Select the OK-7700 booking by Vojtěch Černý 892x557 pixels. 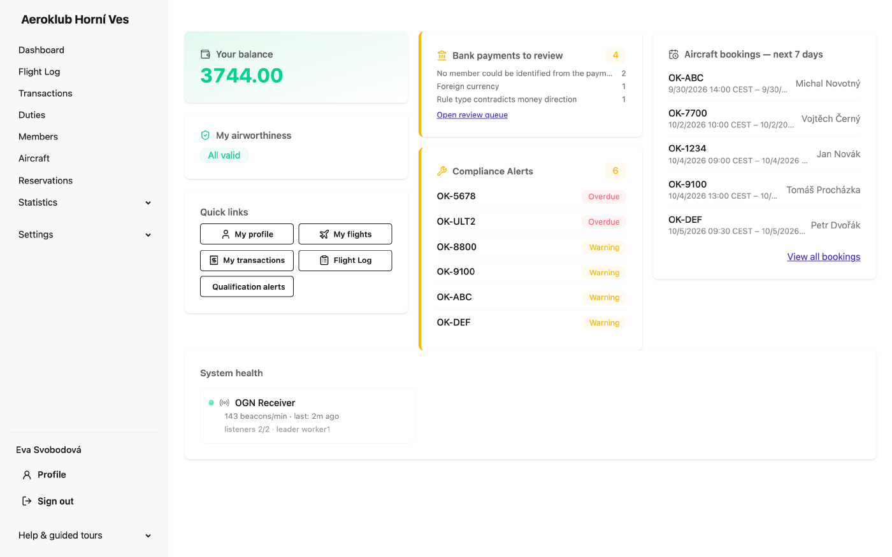click(764, 118)
